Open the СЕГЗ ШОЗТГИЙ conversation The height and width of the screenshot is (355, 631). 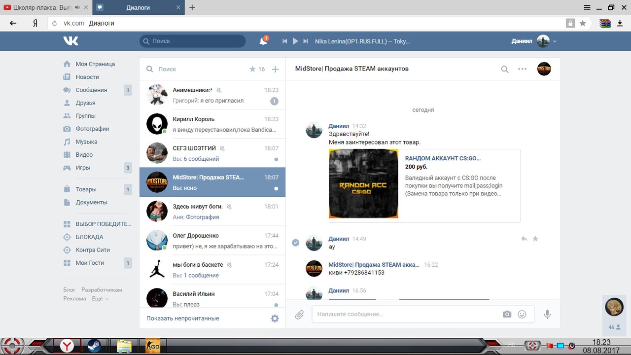[x=212, y=153]
